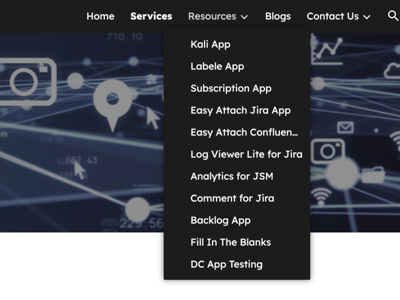Open the Blogs page
This screenshot has height=300, width=400.
pyautogui.click(x=278, y=16)
